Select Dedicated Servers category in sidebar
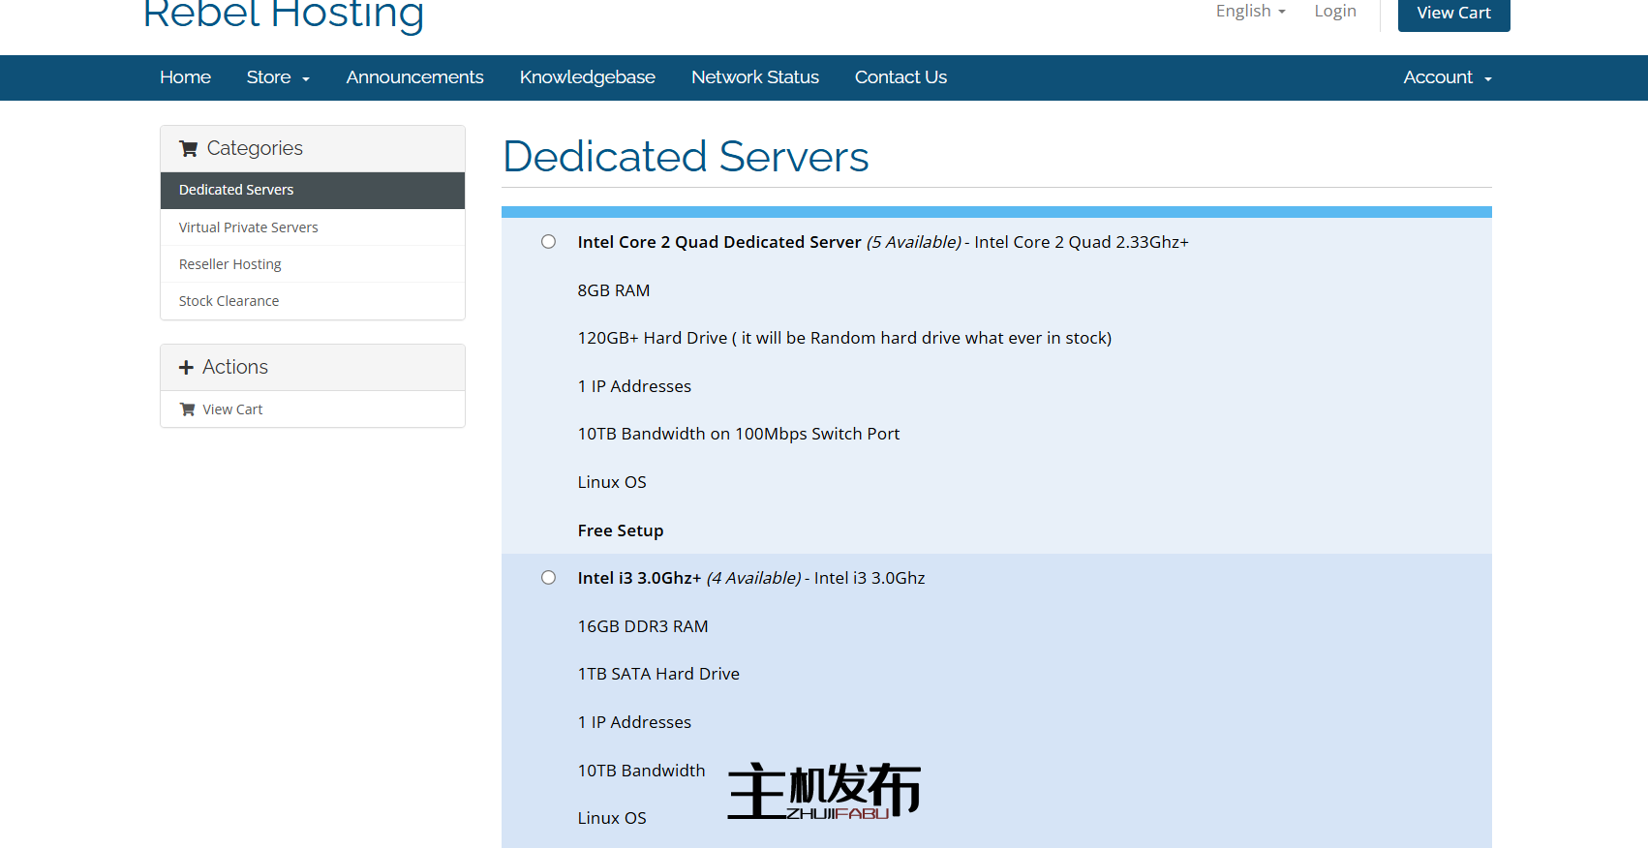The height and width of the screenshot is (848, 1648). click(x=313, y=191)
